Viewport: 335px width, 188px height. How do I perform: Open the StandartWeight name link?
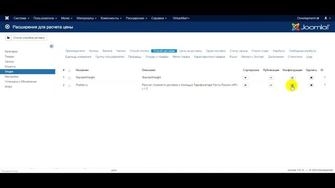(85, 77)
